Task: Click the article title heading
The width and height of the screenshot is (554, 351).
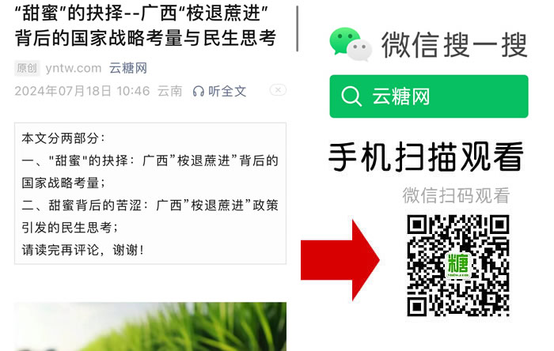Action: click(145, 26)
